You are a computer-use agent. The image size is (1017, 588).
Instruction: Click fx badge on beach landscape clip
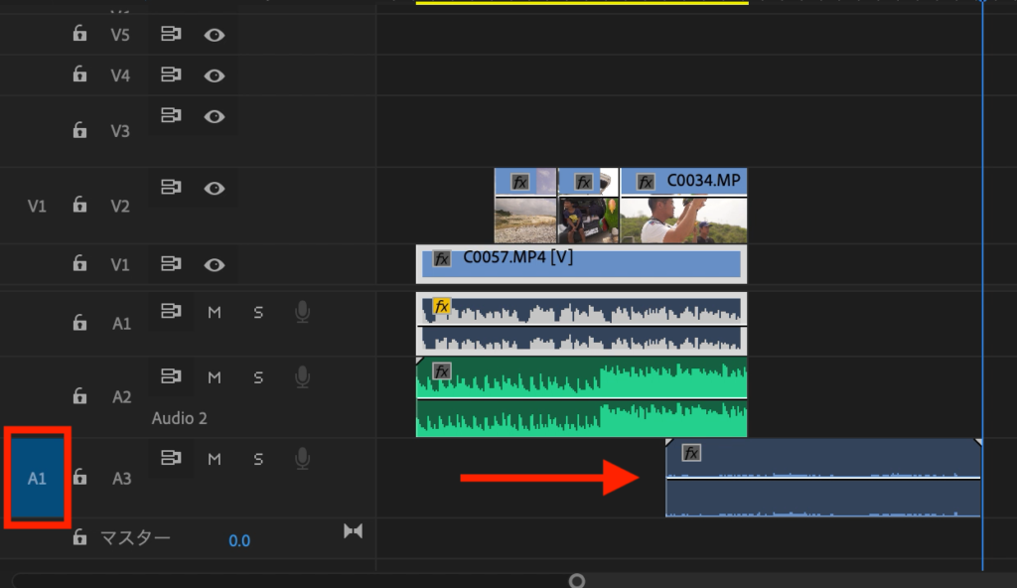point(520,183)
